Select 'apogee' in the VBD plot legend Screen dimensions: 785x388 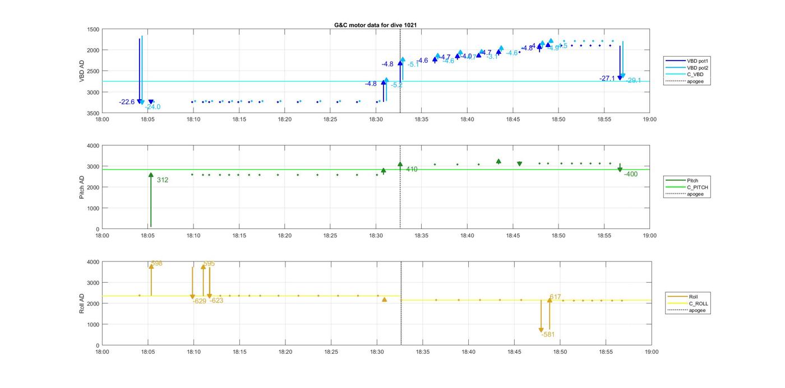[x=684, y=81]
